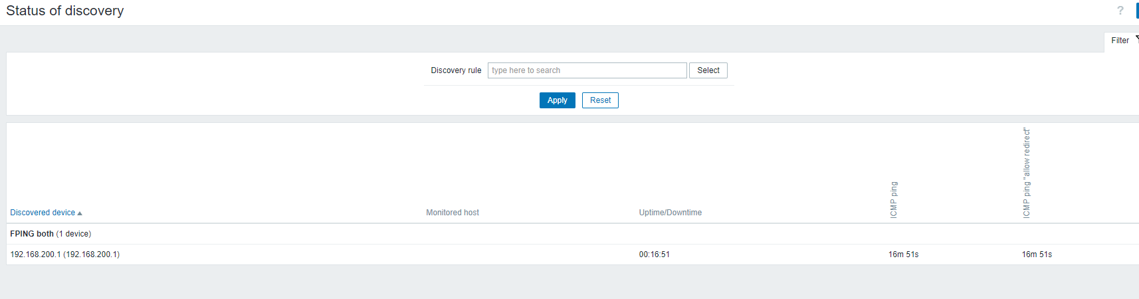Screen dimensions: 1139x299
Task: Sort by Discovered device column
Action: pyautogui.click(x=43, y=213)
